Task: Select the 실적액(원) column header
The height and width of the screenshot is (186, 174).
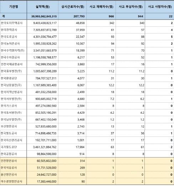Action: pos(42,7)
